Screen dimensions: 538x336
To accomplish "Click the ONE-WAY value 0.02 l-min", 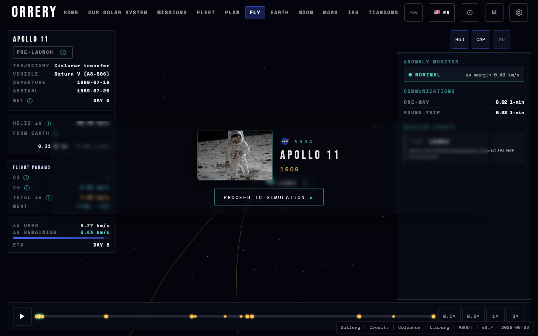I will (510, 102).
